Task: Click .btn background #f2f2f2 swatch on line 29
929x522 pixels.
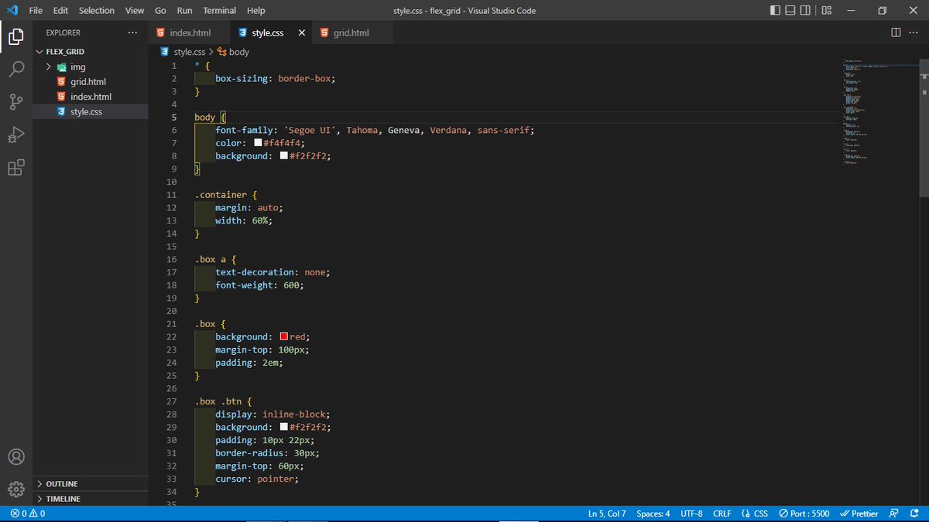Action: pos(284,427)
